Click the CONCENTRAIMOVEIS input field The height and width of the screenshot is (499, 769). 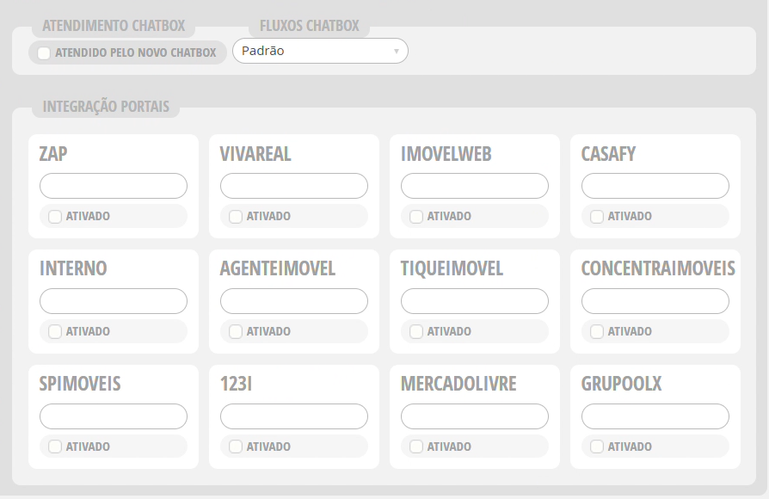pos(655,301)
